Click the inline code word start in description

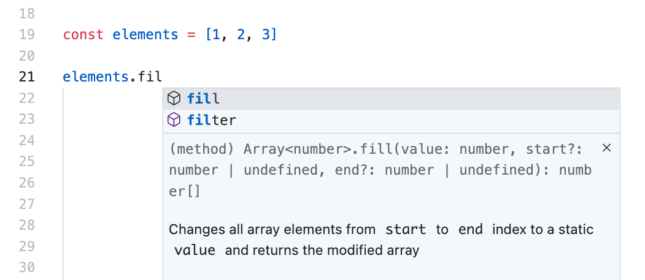tap(406, 229)
